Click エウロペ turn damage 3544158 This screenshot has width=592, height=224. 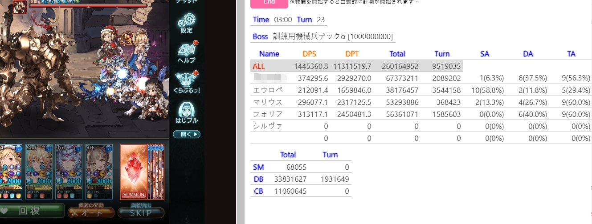(446, 90)
